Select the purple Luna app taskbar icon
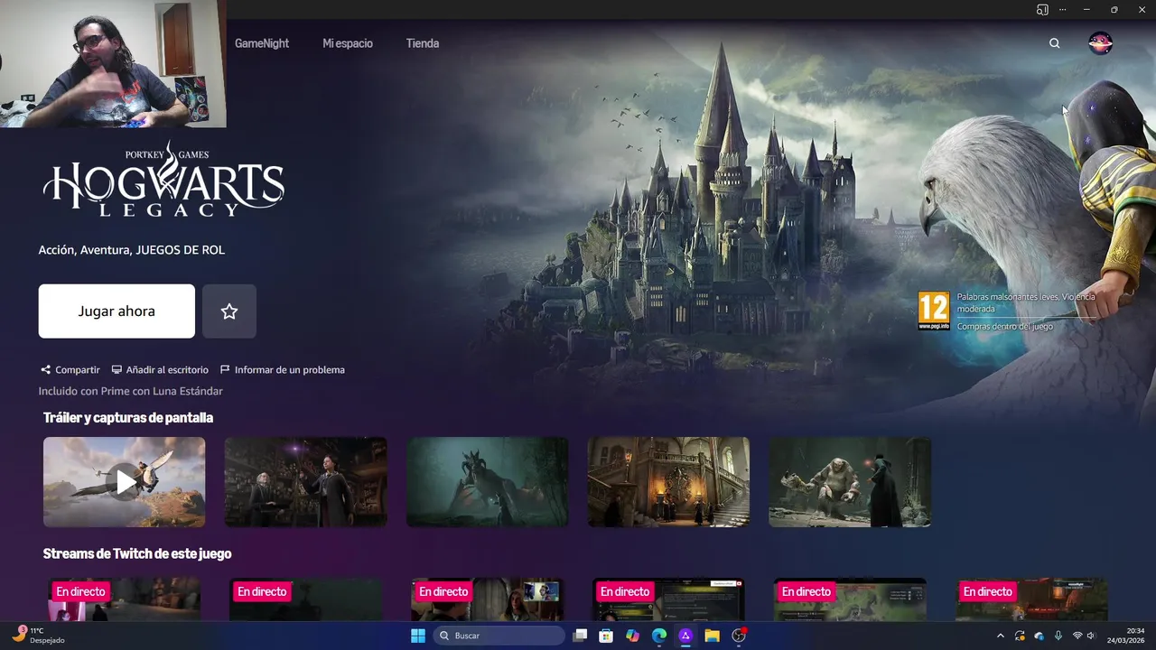 [685, 636]
